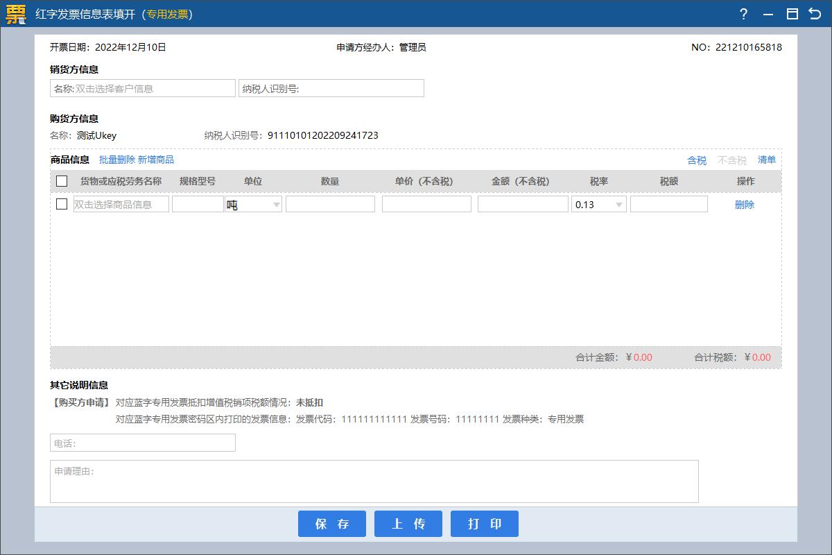Click the seller name field to choose customer
Screen dimensions: 832x555
tap(143, 87)
